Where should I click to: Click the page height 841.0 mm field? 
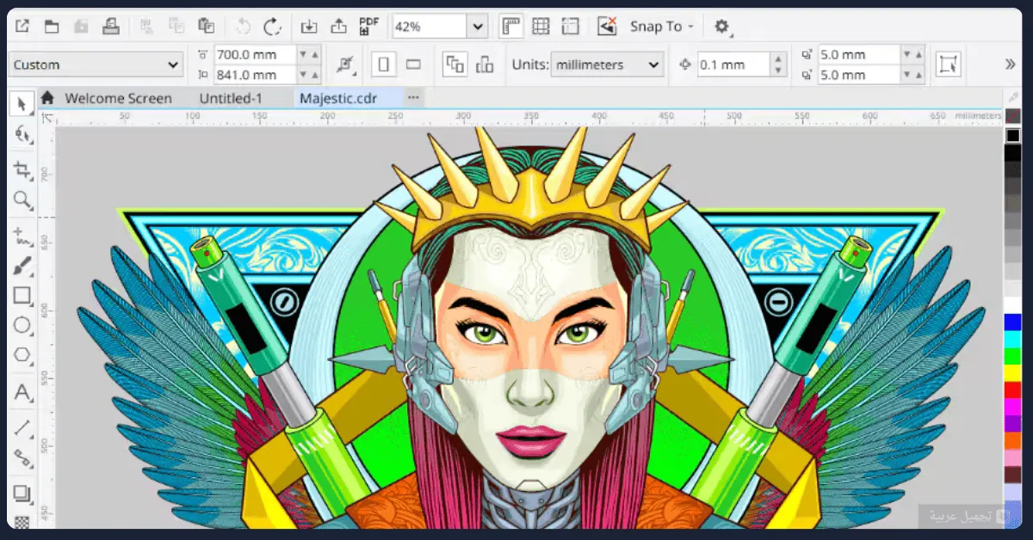coord(253,75)
